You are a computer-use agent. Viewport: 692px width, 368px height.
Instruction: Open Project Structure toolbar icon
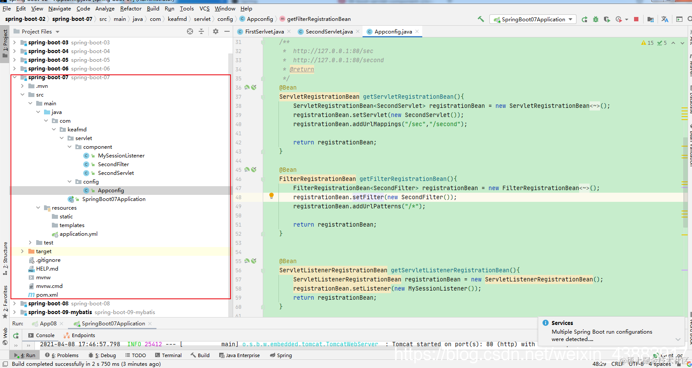pyautogui.click(x=651, y=19)
